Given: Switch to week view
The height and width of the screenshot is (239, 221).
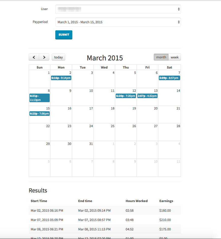Looking at the screenshot, I should [x=175, y=57].
